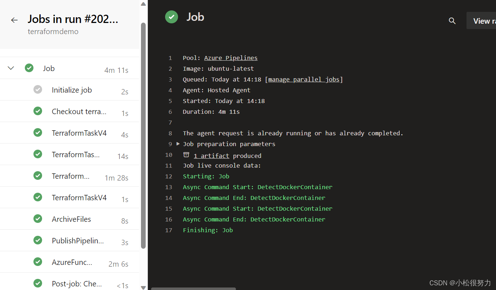Click log line 'Duration: 4m 11s'
This screenshot has height=290, width=496.
211,112
